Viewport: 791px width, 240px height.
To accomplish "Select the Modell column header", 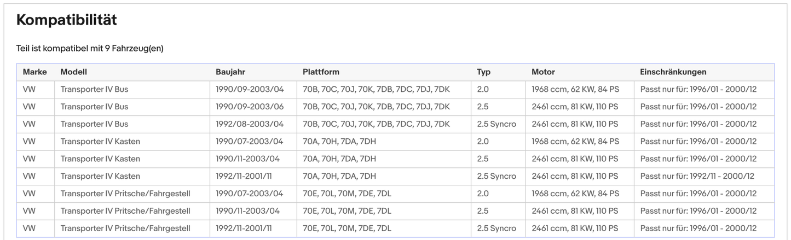I will (x=73, y=72).
